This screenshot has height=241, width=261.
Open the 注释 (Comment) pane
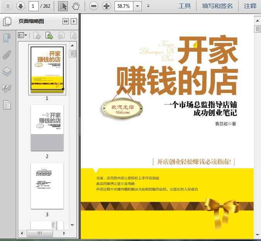250,6
